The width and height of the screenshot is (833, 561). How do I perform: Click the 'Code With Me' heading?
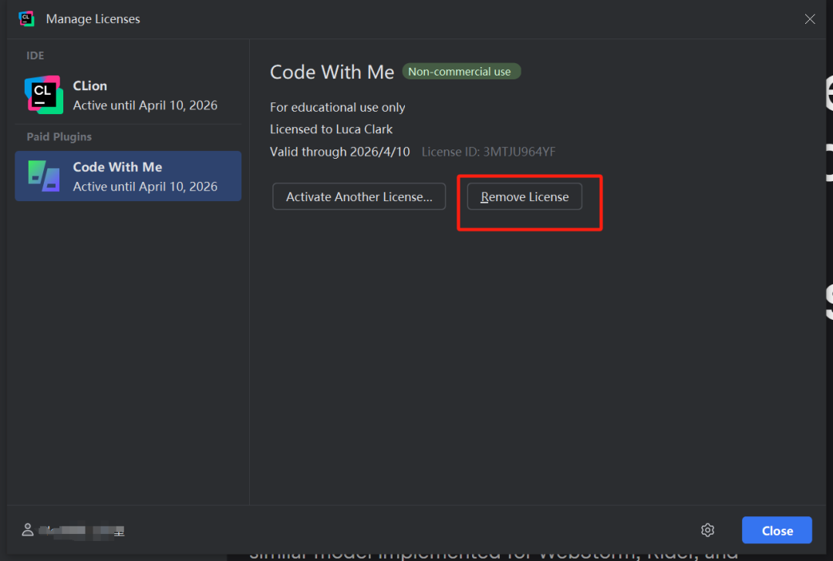click(332, 72)
